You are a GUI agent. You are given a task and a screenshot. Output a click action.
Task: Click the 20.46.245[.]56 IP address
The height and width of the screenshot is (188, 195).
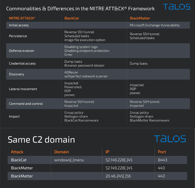coord(118,176)
